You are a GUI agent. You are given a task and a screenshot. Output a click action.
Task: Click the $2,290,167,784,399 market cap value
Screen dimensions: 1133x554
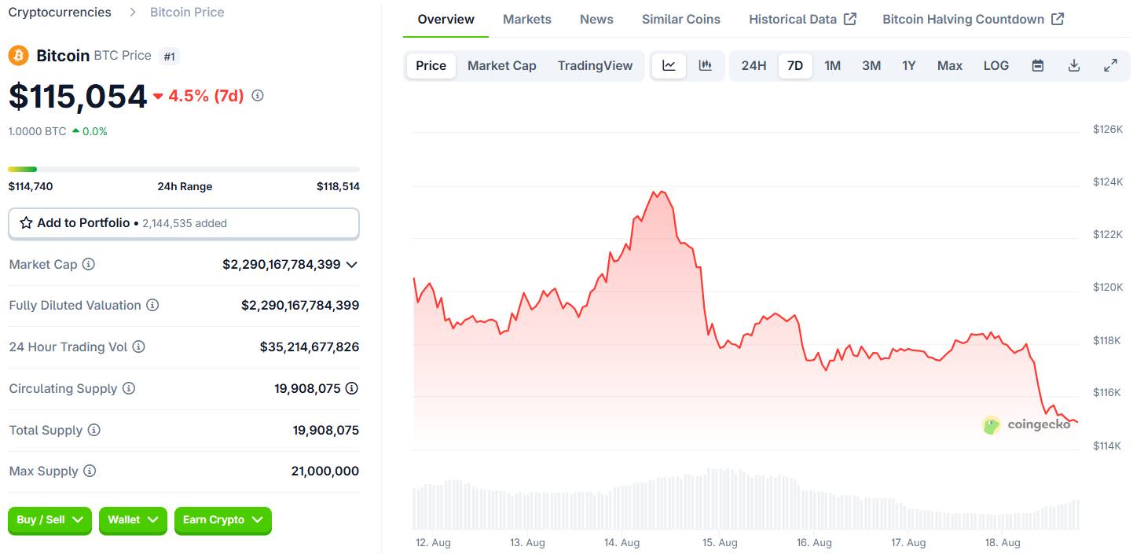(281, 265)
